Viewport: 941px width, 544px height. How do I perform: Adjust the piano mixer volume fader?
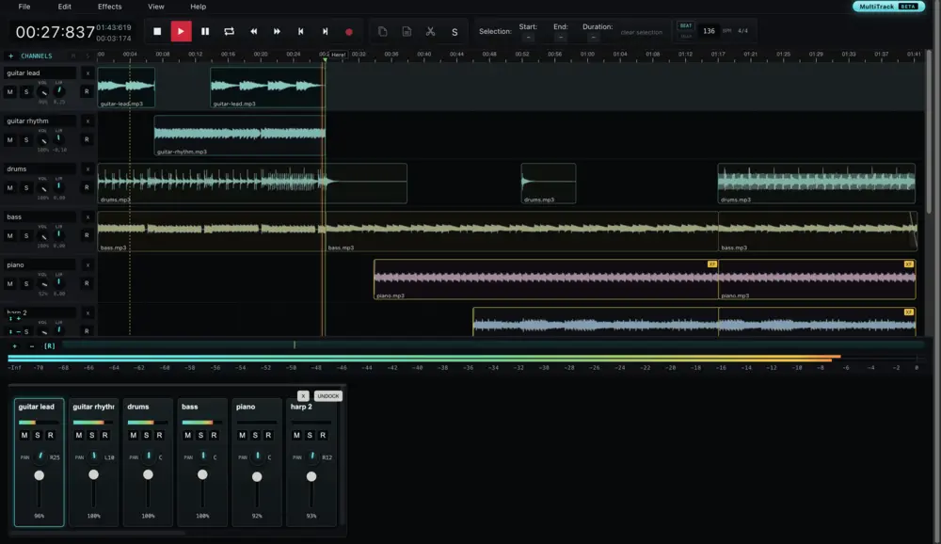click(x=257, y=477)
